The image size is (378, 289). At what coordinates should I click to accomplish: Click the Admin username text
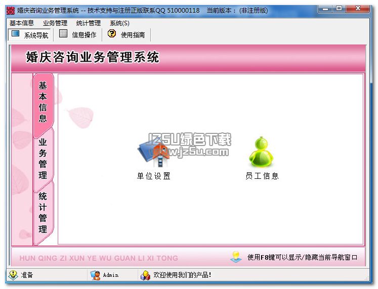pos(111,275)
